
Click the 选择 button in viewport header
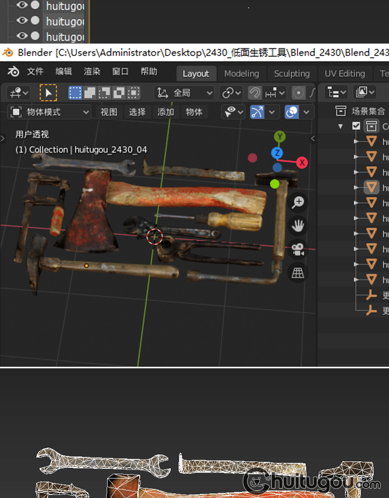(x=137, y=112)
